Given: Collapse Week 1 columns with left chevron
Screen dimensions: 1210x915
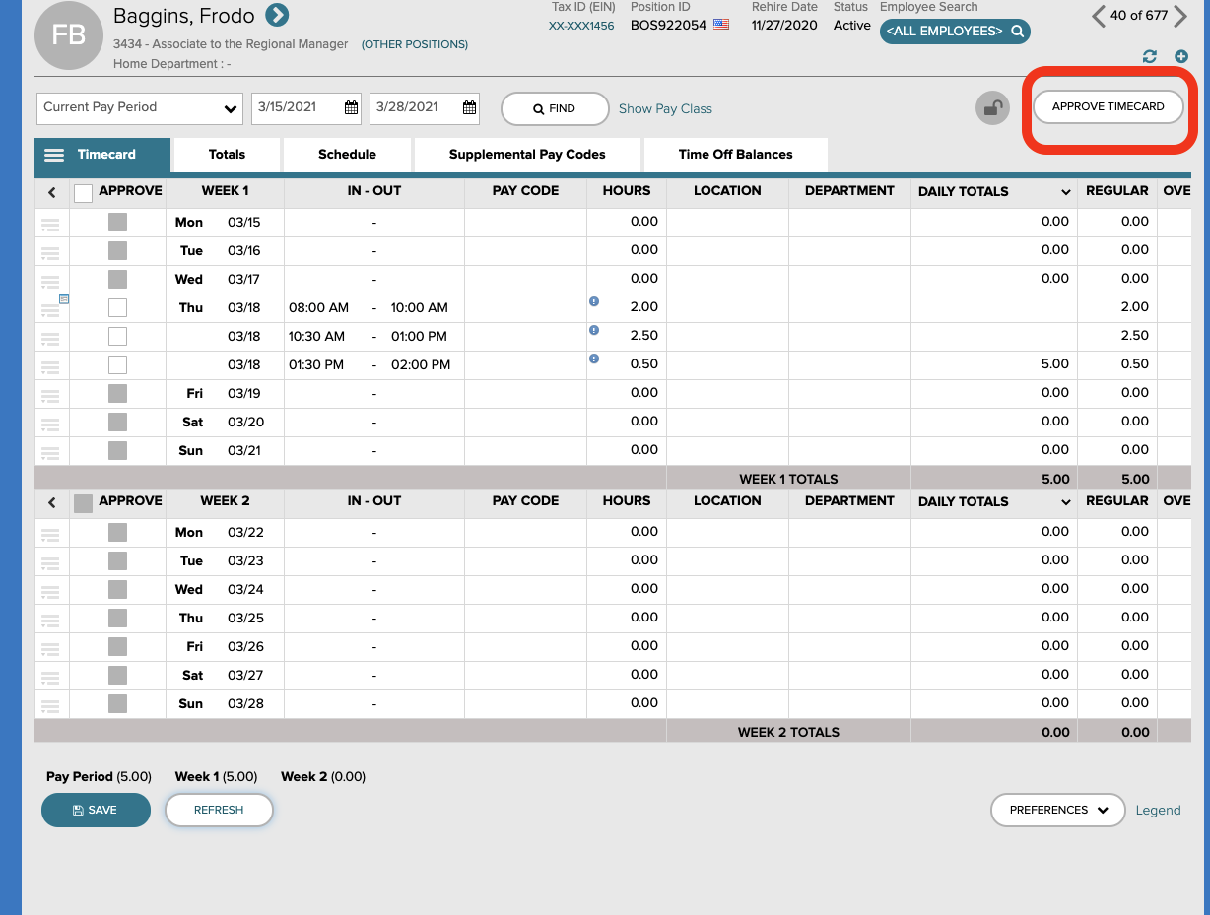Looking at the screenshot, I should point(51,193).
